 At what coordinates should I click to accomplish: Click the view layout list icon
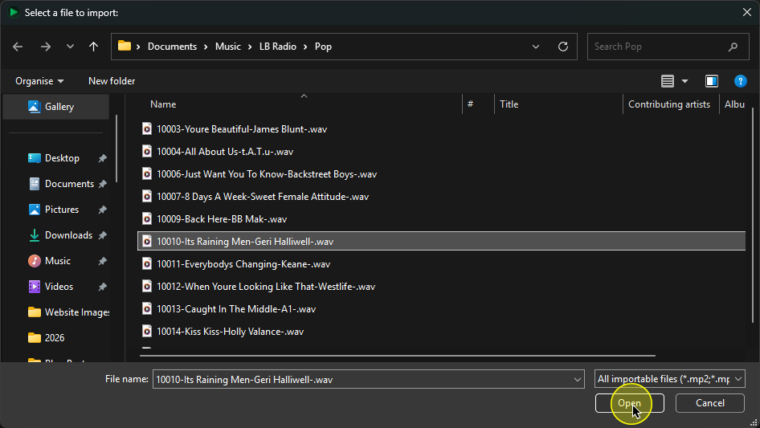(x=668, y=81)
